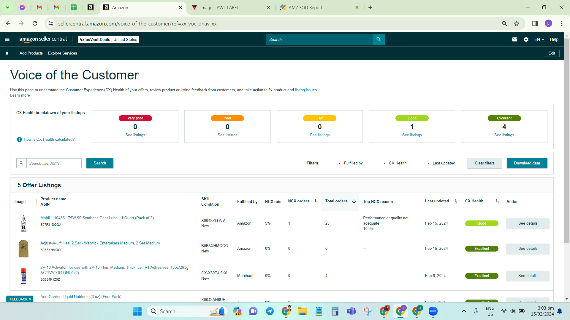Image resolution: width=570 pixels, height=320 pixels.
Task: Open File Explorer from the taskbar
Action: pyautogui.click(x=302, y=311)
